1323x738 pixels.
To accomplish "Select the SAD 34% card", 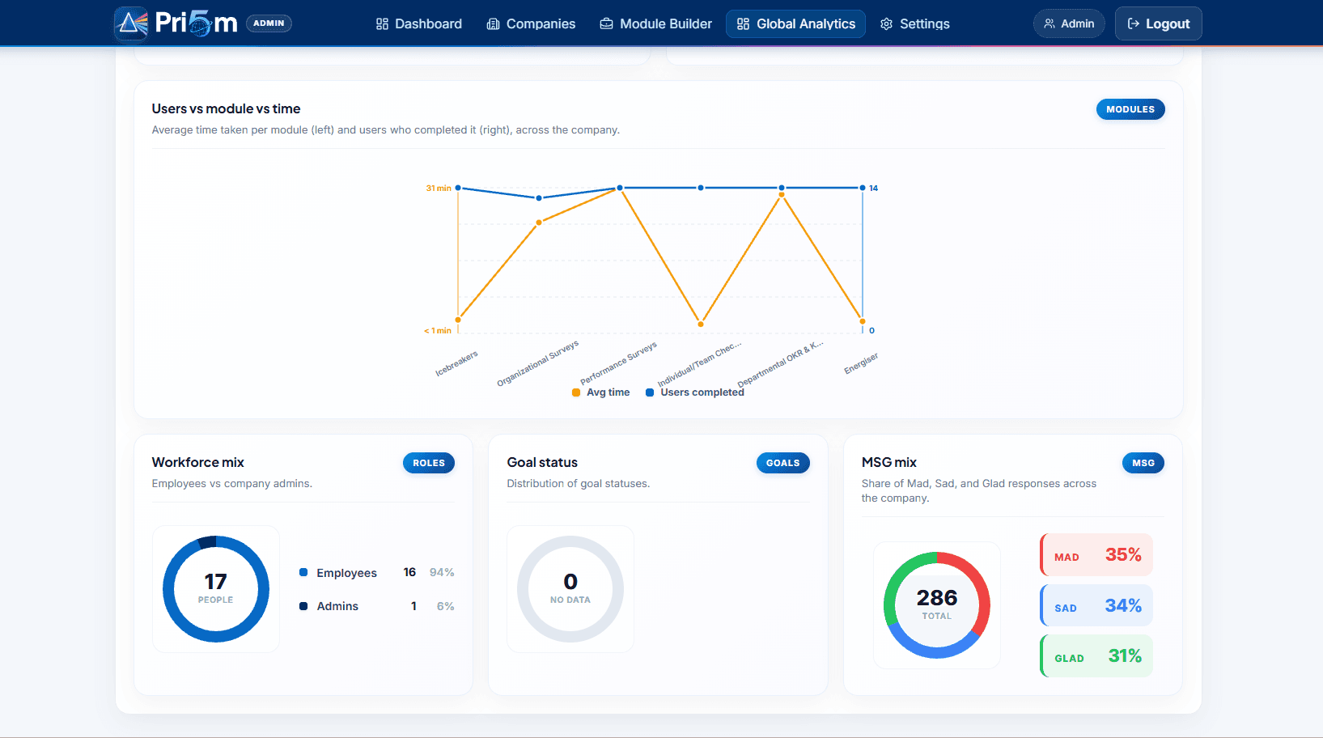I will tap(1096, 605).
